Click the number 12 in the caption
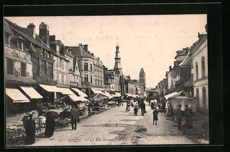Viewport: 230px width, 152px height. tap(59, 140)
